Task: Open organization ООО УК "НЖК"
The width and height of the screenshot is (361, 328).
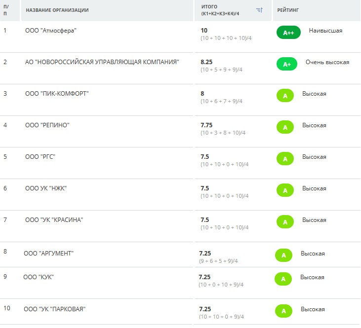Action: tap(46, 188)
